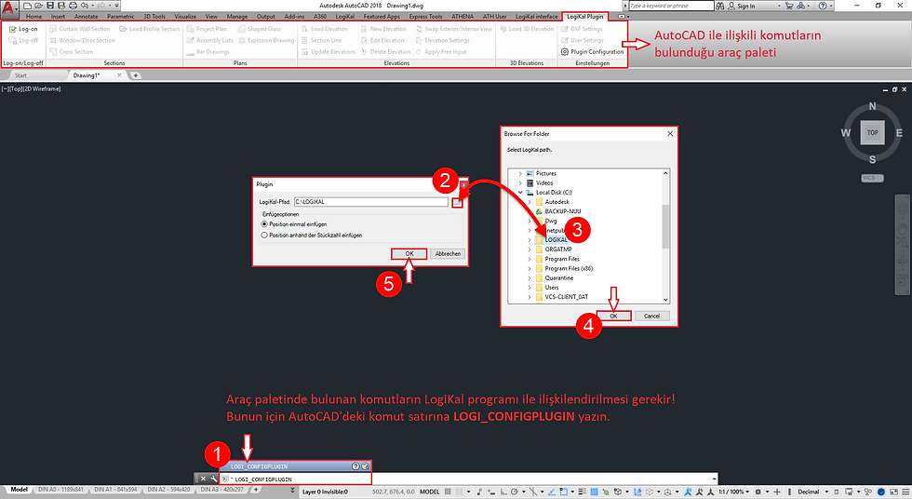Viewport: 912px width, 499px height.
Task: Click Swap Exterior/Interior View command
Action: pos(454,29)
